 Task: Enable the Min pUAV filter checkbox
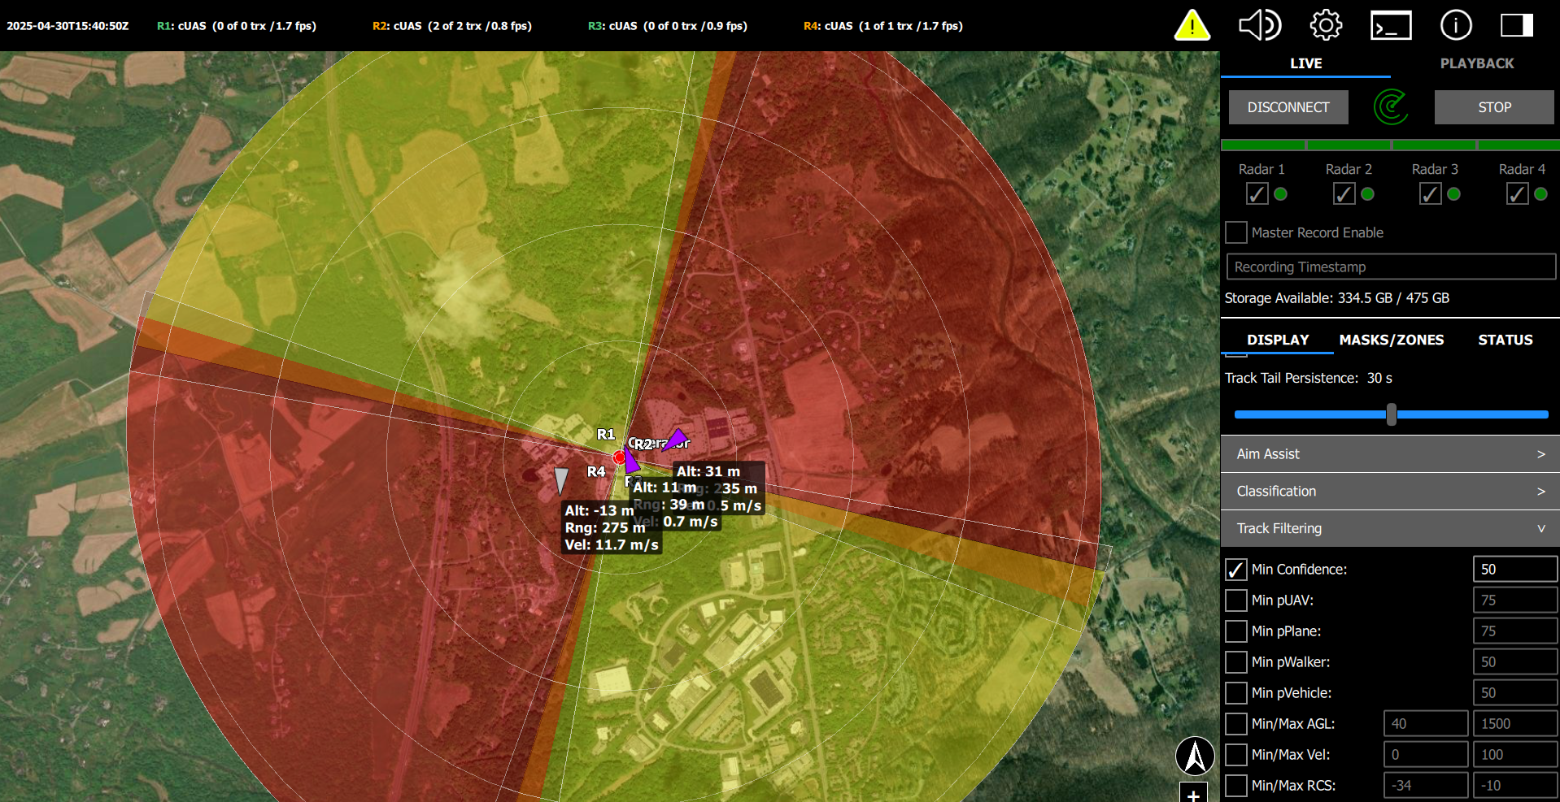pos(1236,600)
